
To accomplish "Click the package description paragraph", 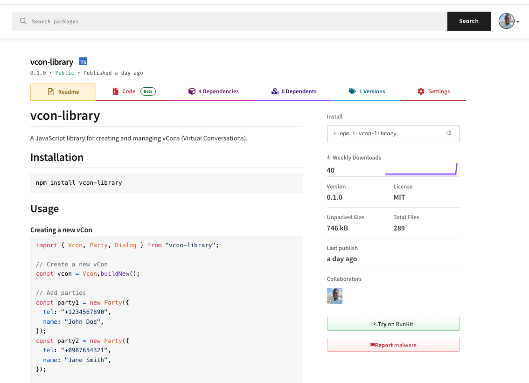I will click(x=139, y=139).
